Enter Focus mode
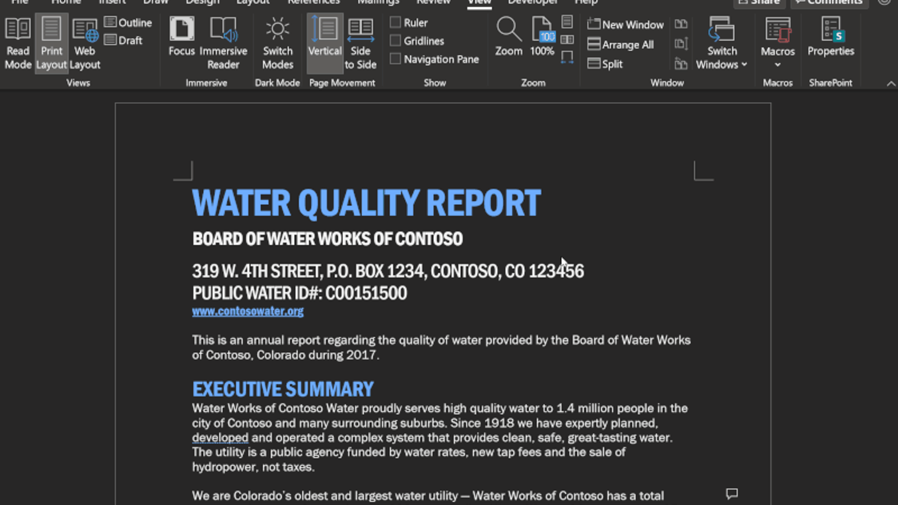Screen dimensions: 898x505 click(182, 37)
